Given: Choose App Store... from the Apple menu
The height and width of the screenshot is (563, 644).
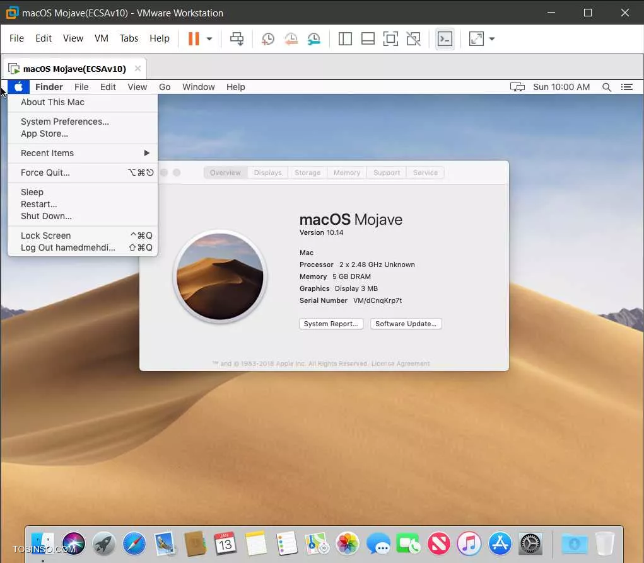Looking at the screenshot, I should tap(83, 134).
